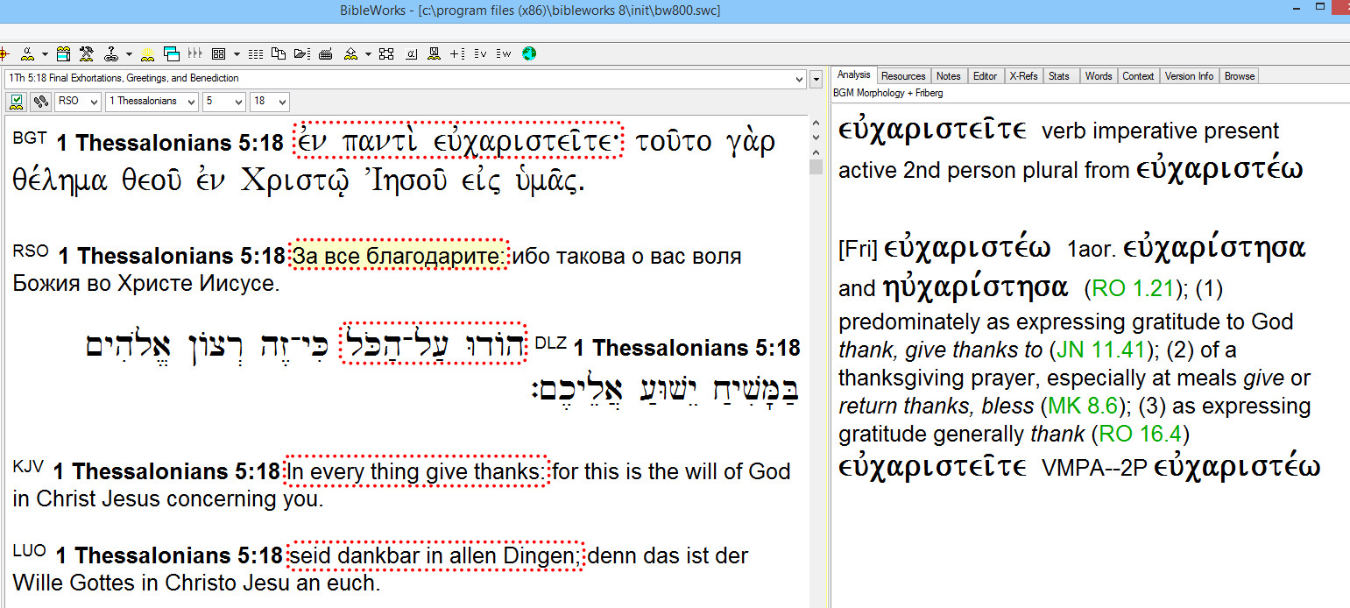Click the connected boxes diagram icon
The width and height of the screenshot is (1350, 608).
click(386, 53)
